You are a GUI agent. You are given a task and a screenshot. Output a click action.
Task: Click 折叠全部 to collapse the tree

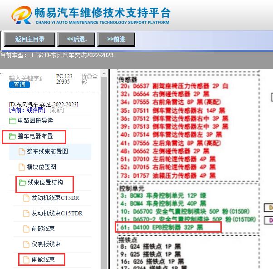coord(89,79)
